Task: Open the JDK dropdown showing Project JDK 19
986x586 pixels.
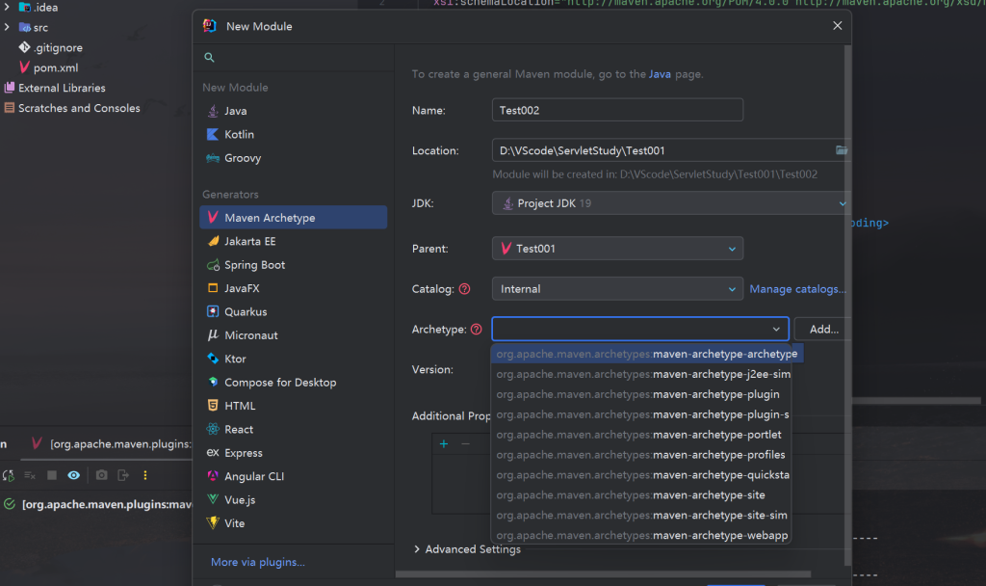Action: 669,203
